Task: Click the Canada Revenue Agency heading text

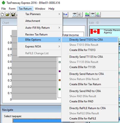Action: click(x=112, y=31)
